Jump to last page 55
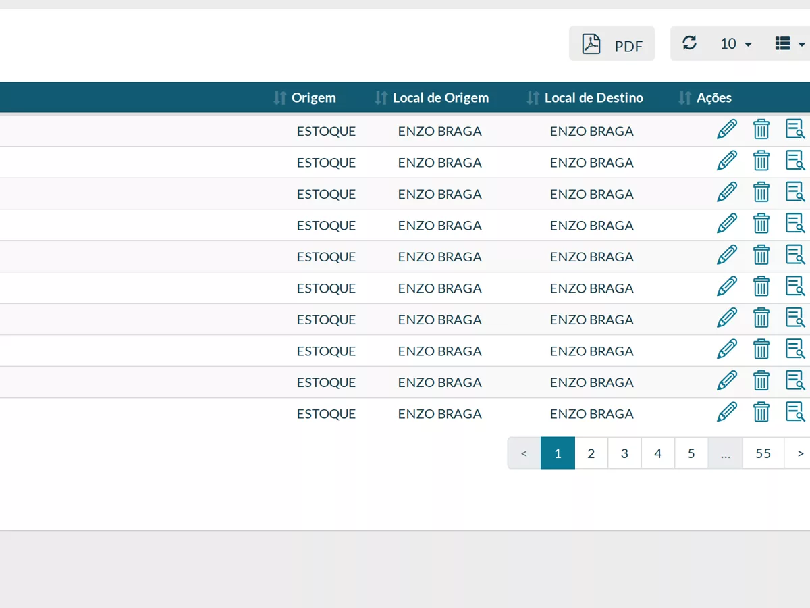810x608 pixels. point(763,453)
